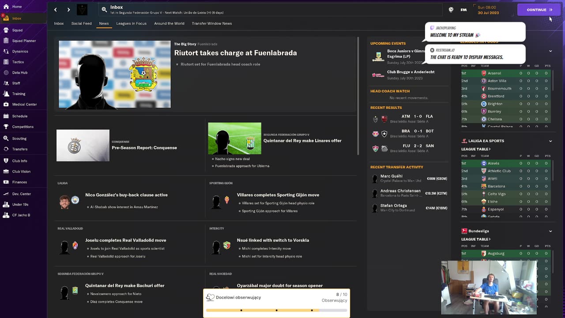Click the Quintanar del Rey pitch thumbnail

coord(234,138)
